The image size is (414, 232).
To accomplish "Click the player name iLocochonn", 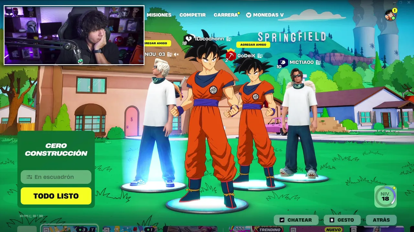I will (x=210, y=39).
